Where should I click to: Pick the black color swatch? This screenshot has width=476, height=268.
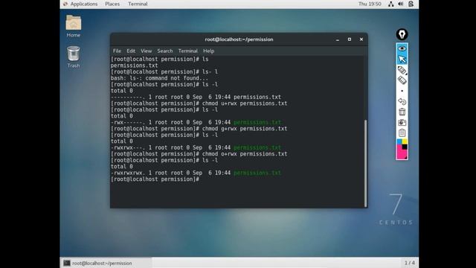pos(405,147)
